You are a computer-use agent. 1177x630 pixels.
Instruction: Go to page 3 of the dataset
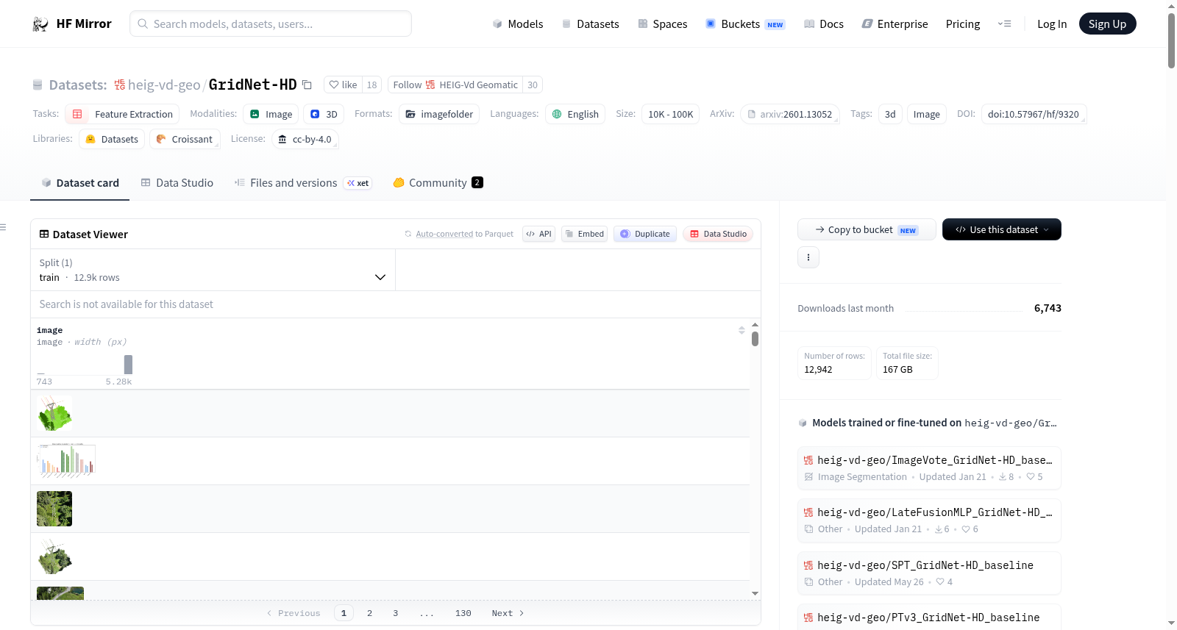(x=395, y=613)
